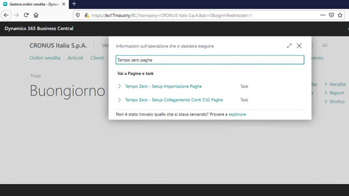Click the 'esplorare' link
349x196 pixels.
click(x=237, y=114)
